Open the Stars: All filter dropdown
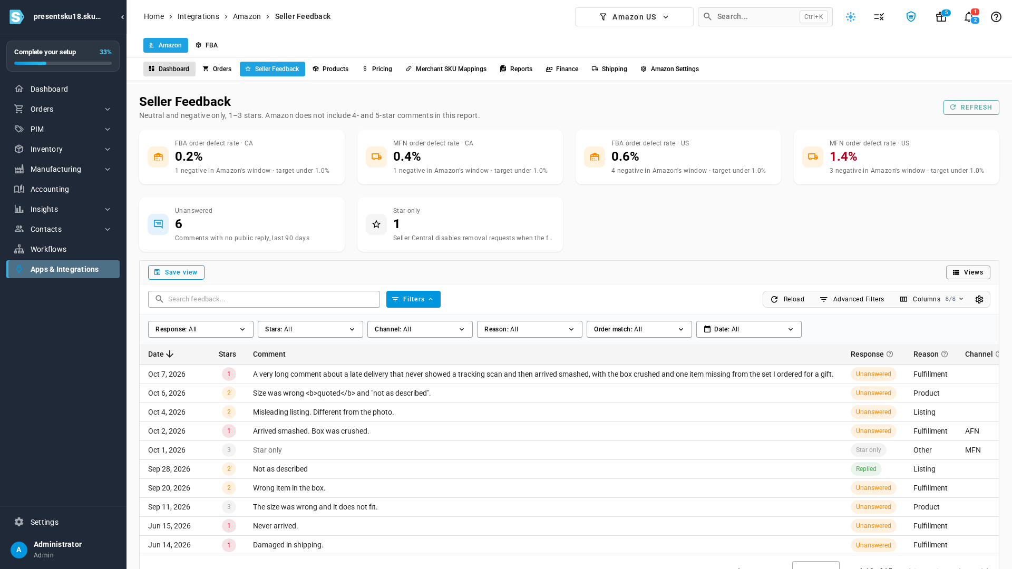Viewport: 1012px width, 569px height. tap(310, 329)
